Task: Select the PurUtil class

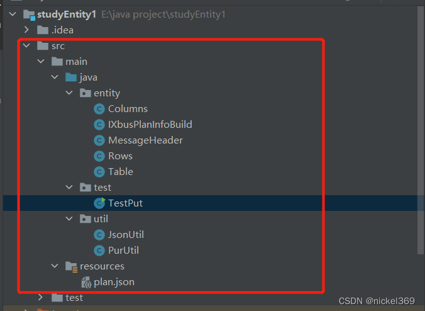Action: click(x=123, y=251)
